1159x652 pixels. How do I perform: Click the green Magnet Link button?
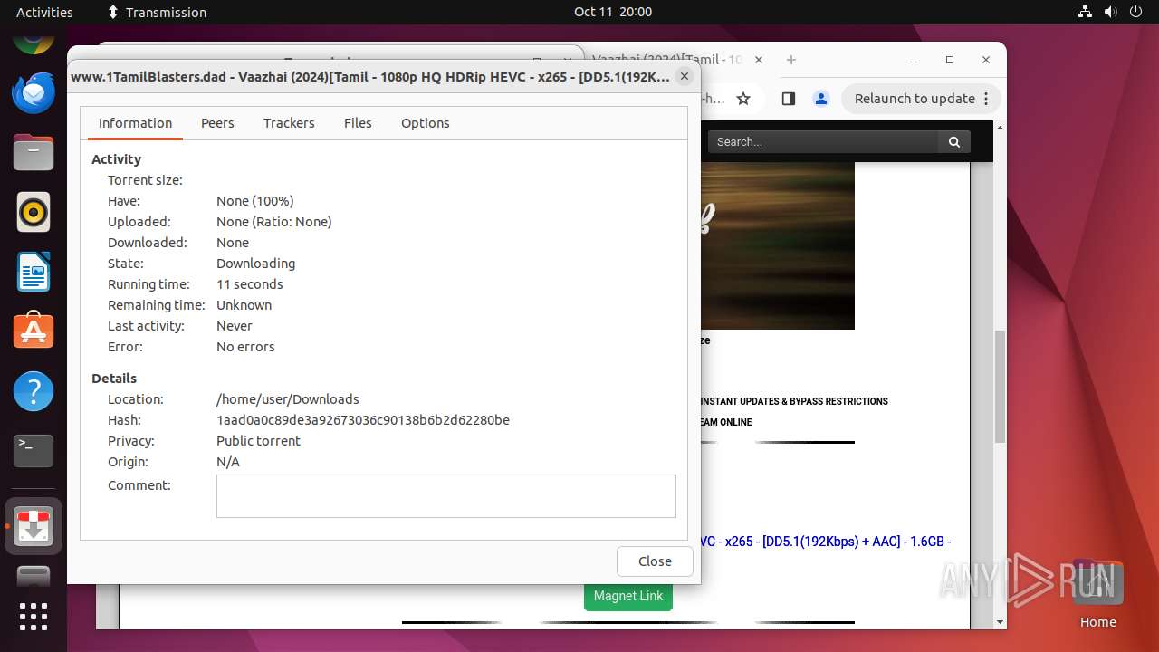tap(628, 596)
